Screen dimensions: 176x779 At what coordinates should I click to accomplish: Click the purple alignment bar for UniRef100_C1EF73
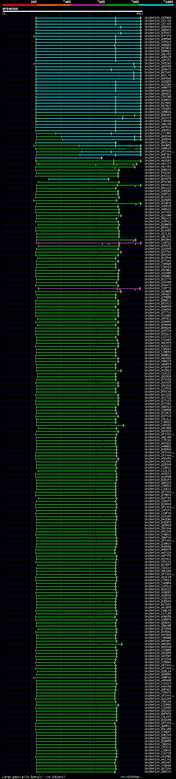tap(90, 288)
